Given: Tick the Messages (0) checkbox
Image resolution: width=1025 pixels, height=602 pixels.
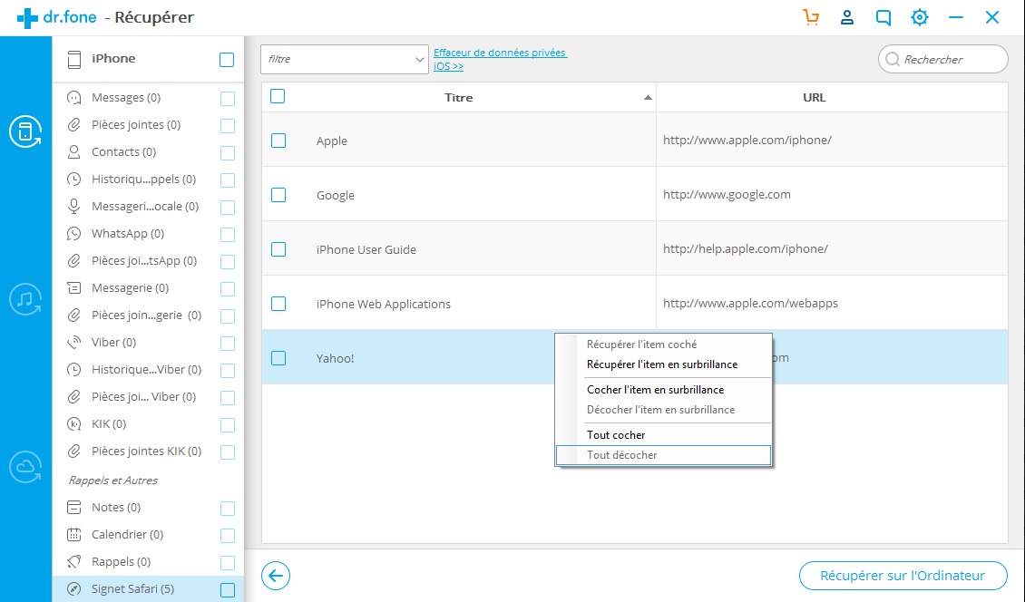Looking at the screenshot, I should 228,99.
